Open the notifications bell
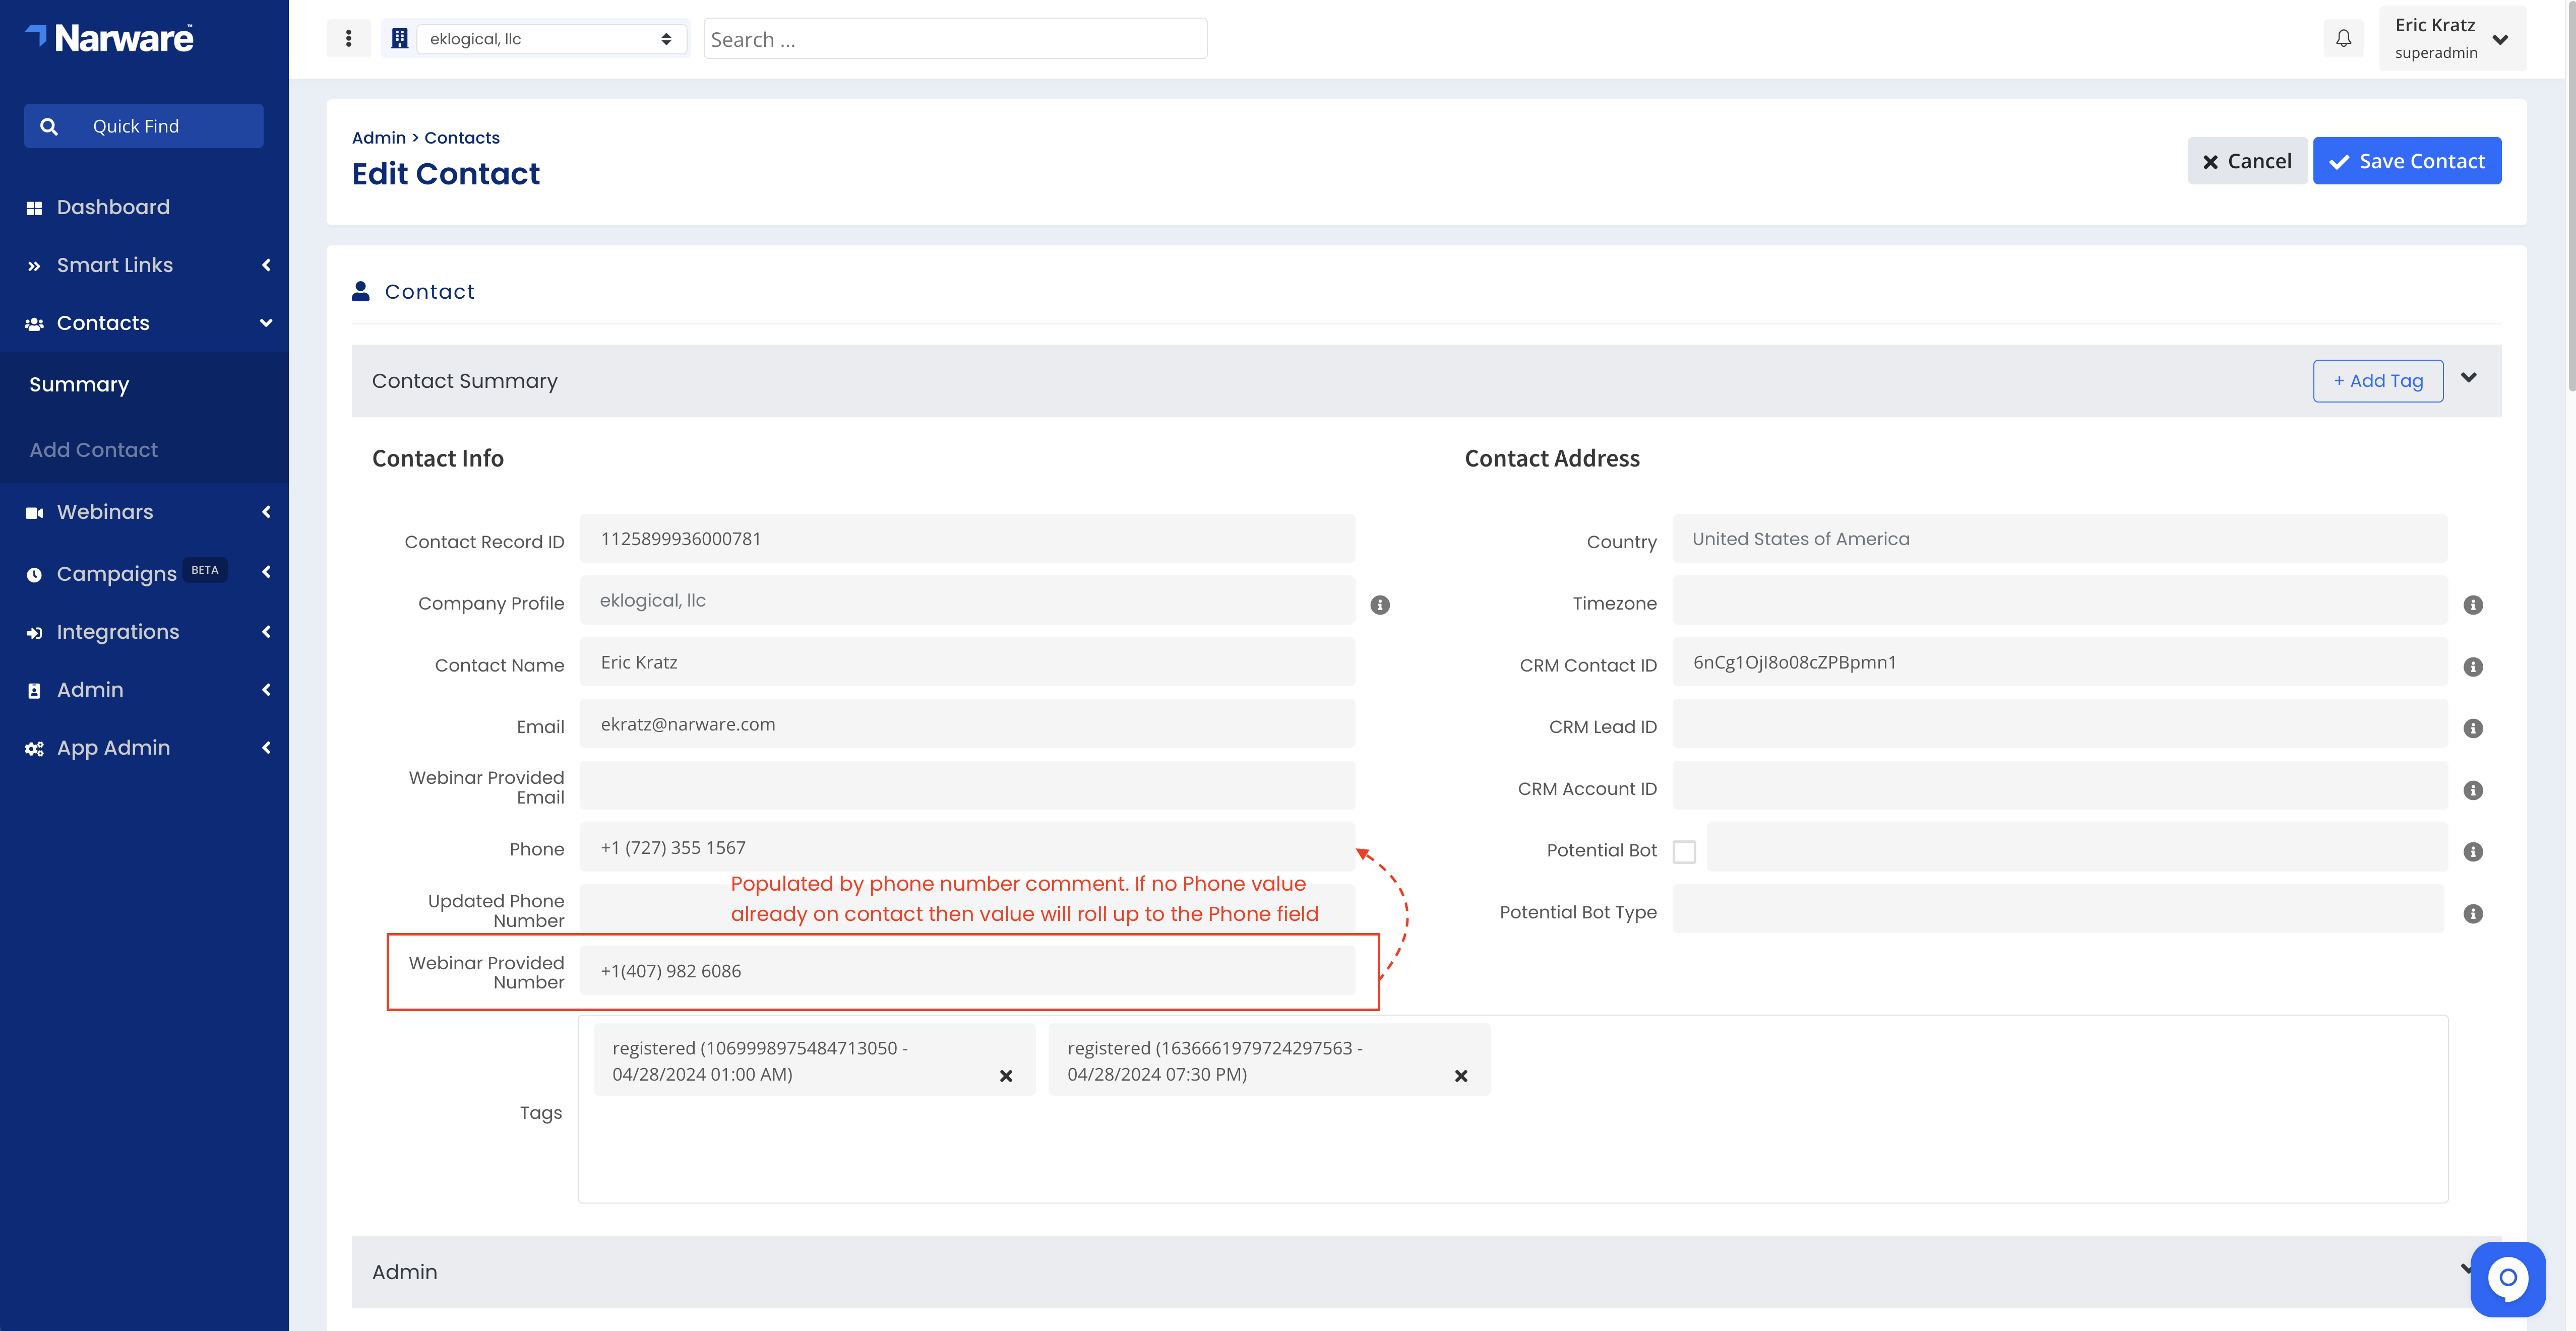 [2343, 39]
